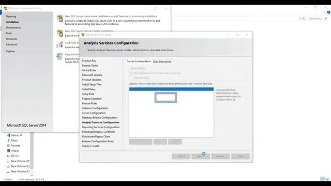
Task: Click Install Setup Files step
Action: point(92,84)
